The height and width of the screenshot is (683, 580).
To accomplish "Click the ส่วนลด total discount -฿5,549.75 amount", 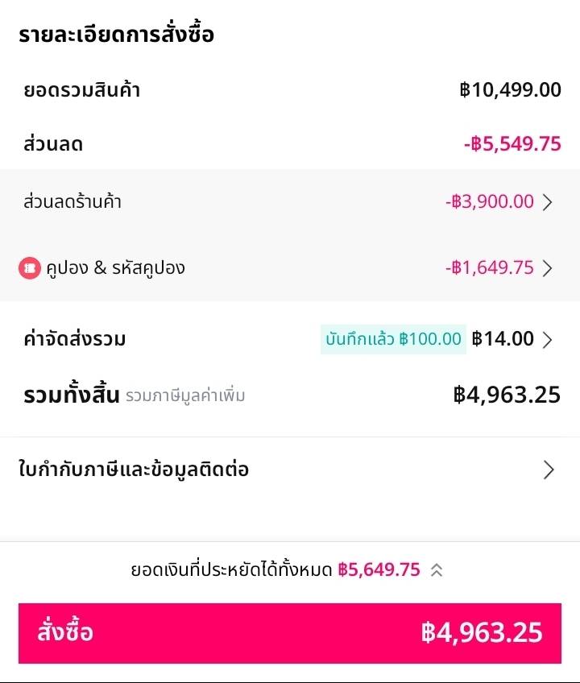I will tap(512, 145).
